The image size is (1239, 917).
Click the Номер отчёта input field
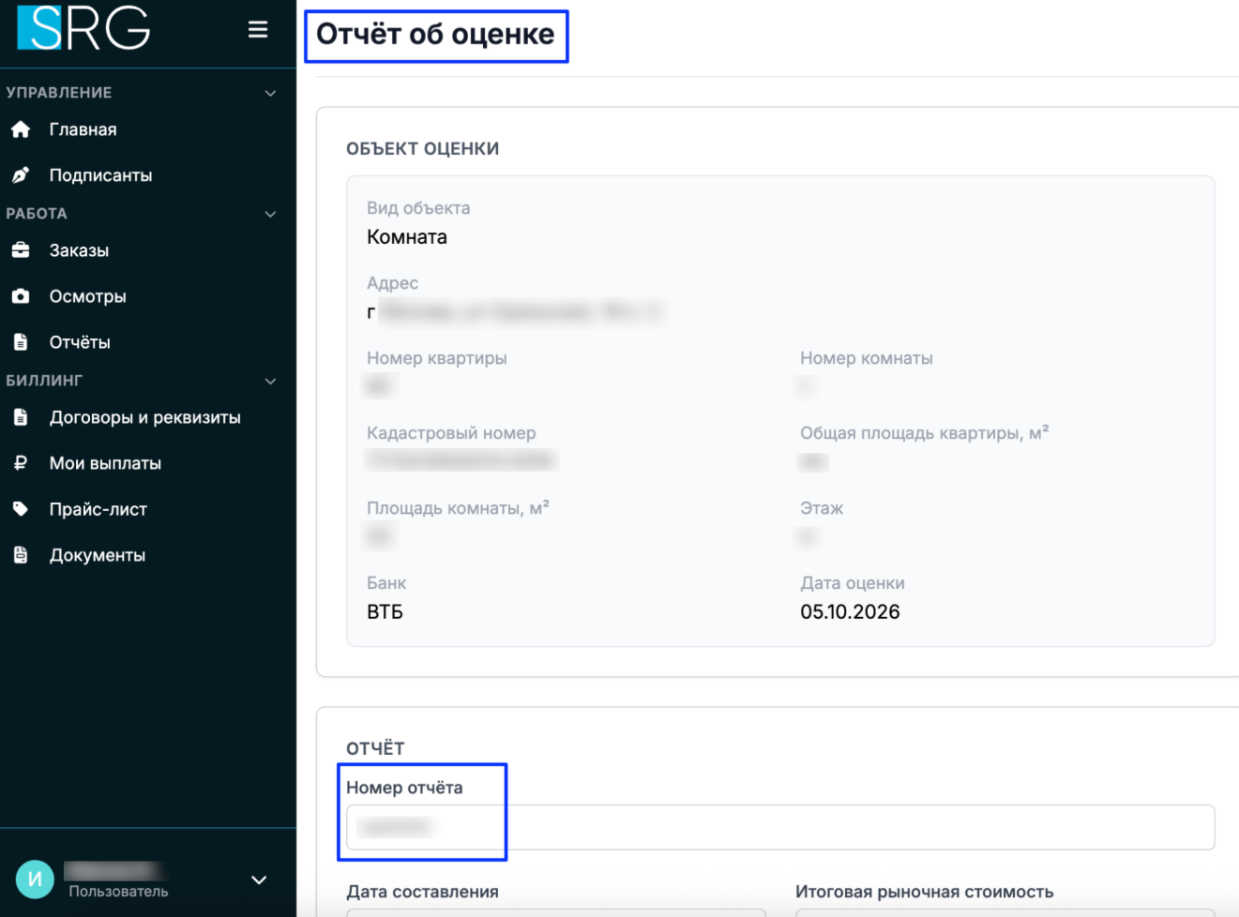click(x=780, y=827)
